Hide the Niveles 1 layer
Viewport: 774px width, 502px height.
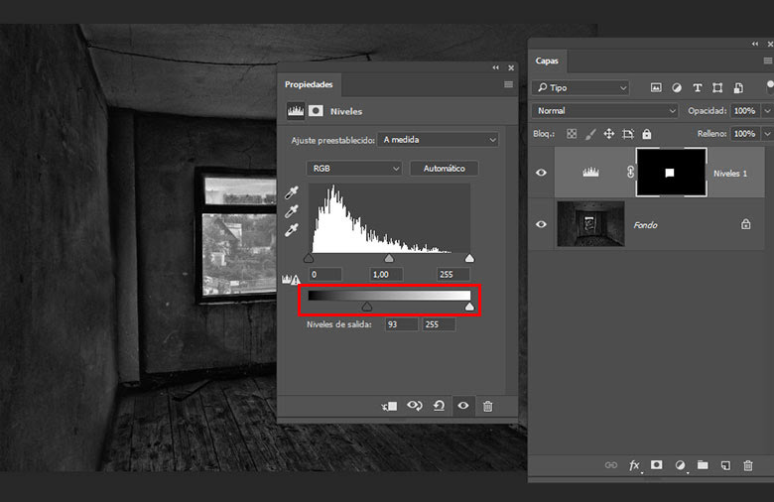click(x=541, y=173)
